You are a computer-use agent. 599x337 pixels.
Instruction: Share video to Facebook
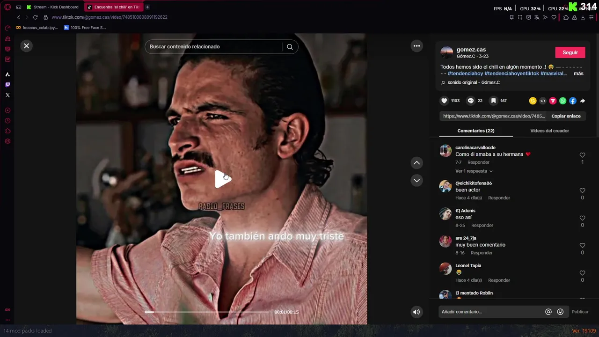click(573, 101)
